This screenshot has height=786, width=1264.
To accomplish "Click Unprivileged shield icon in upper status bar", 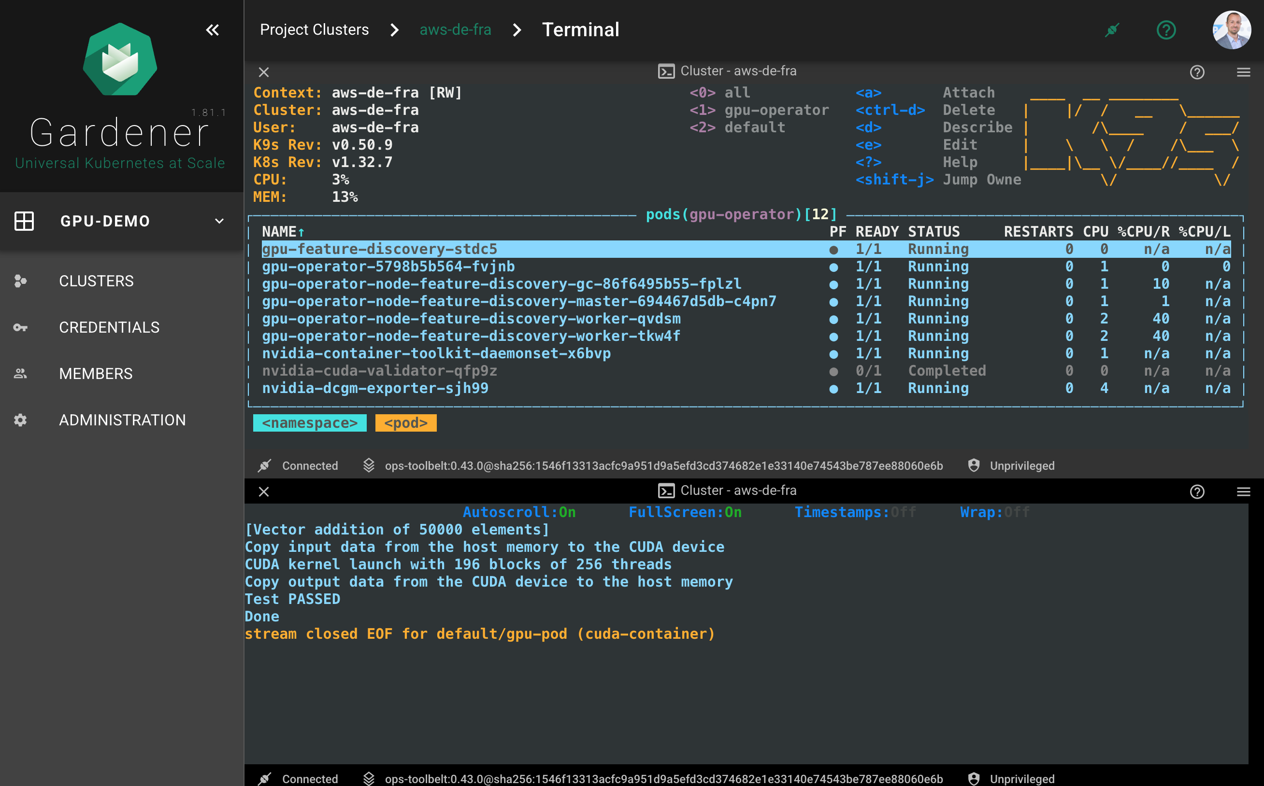I will (x=973, y=466).
